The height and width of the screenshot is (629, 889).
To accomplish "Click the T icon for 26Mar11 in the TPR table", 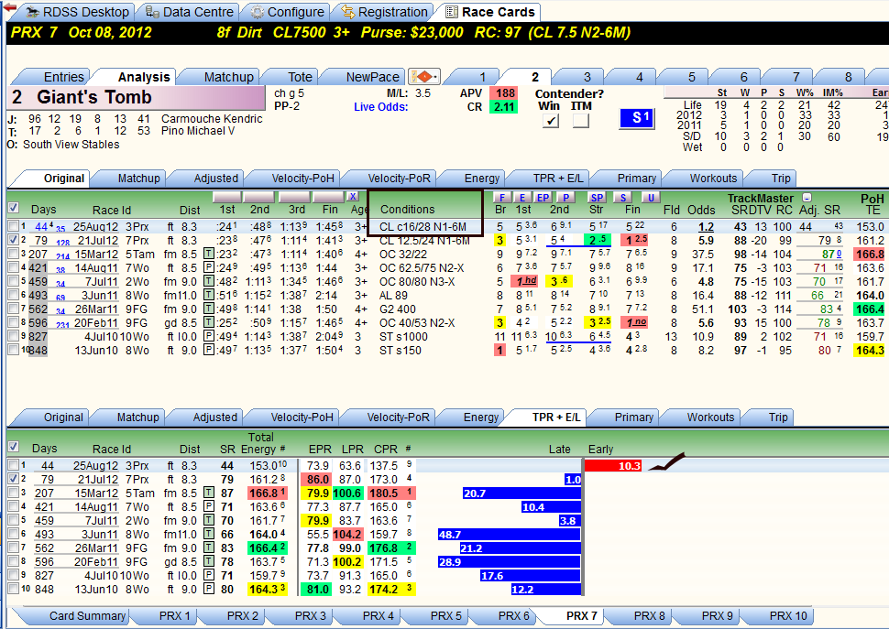I will (x=208, y=548).
